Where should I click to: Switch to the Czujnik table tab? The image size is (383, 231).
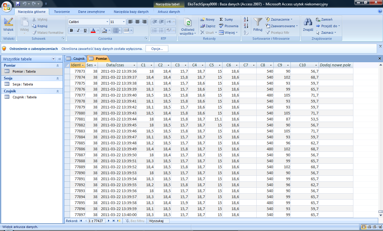[76, 59]
